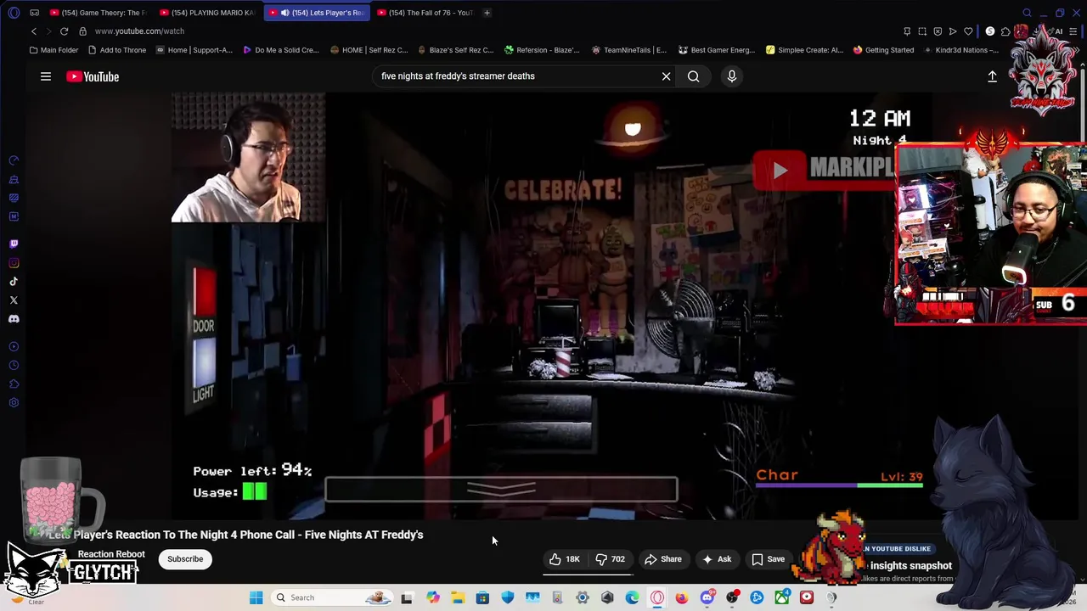The height and width of the screenshot is (611, 1087).
Task: Share the video using the Share button
Action: [663, 559]
